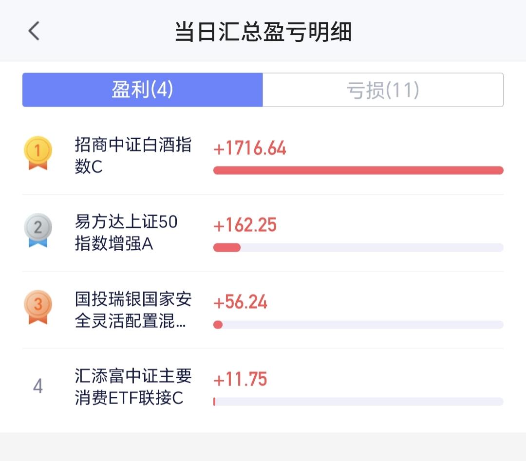Tap the back arrow icon

tap(34, 32)
